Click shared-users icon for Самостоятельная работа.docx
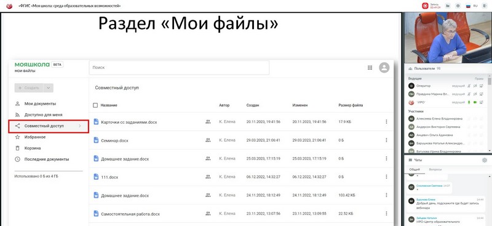Screen dimensions: 492x226 (208, 214)
